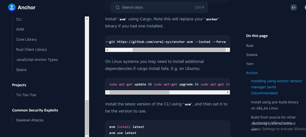This screenshot has width=306, height=137.
Task: Click the Anchor site title
Action: click(27, 7)
